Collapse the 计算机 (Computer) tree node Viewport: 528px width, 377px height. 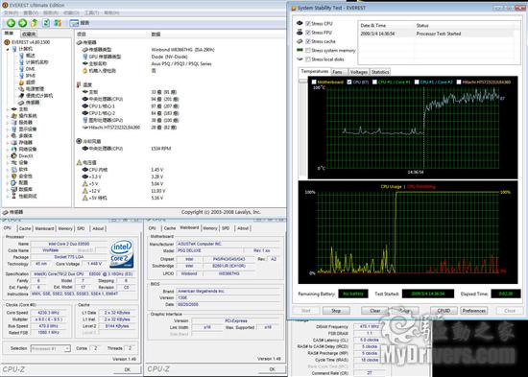(x=8, y=49)
